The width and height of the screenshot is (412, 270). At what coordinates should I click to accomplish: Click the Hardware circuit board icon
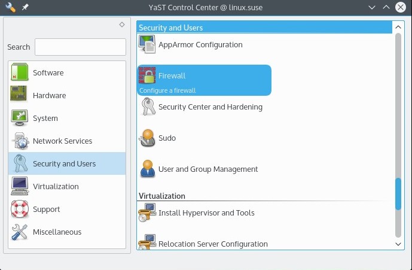pyautogui.click(x=19, y=93)
